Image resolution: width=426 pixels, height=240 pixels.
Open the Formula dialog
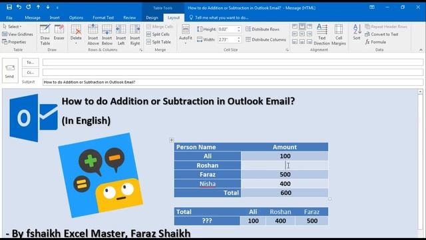click(x=375, y=42)
